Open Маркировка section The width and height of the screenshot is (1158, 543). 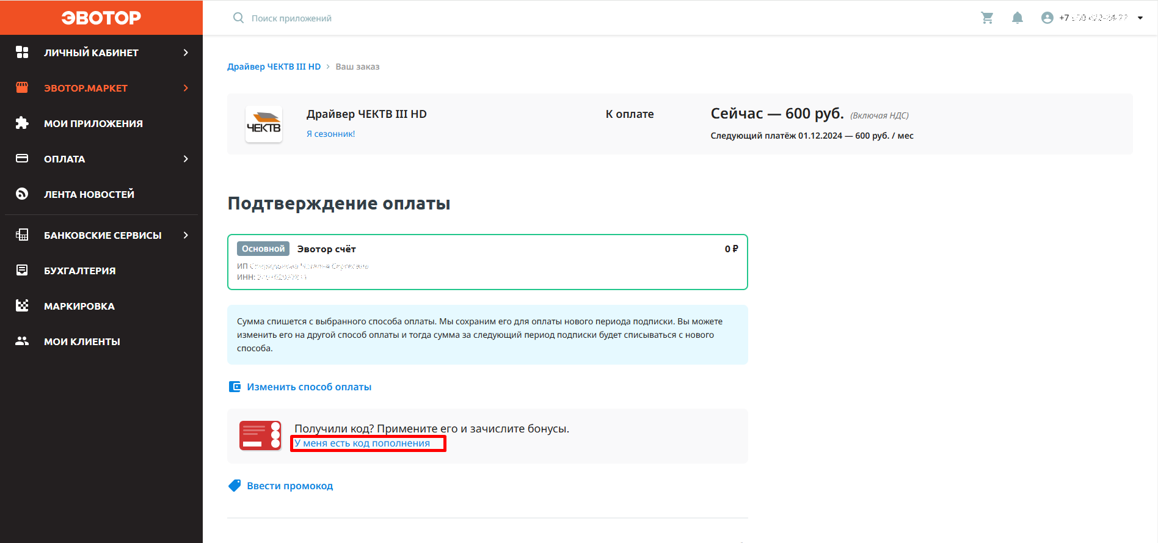click(x=101, y=306)
